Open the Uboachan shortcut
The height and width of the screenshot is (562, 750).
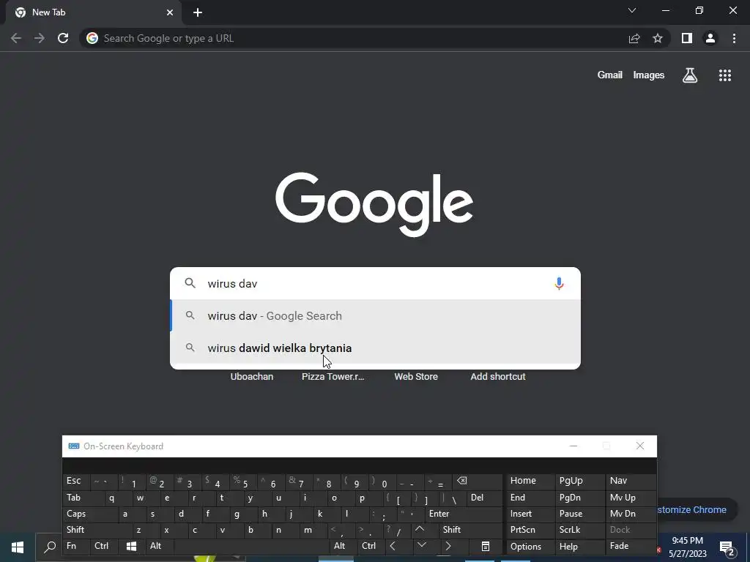(x=252, y=377)
